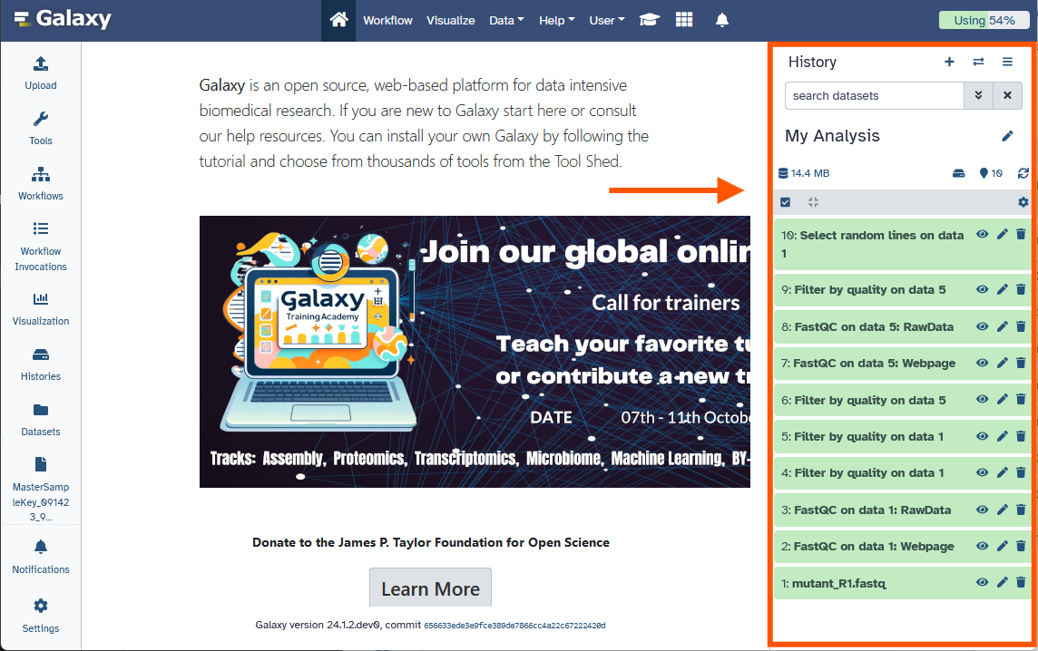Open the User dropdown menu
Image resolution: width=1038 pixels, height=651 pixels.
click(x=607, y=21)
